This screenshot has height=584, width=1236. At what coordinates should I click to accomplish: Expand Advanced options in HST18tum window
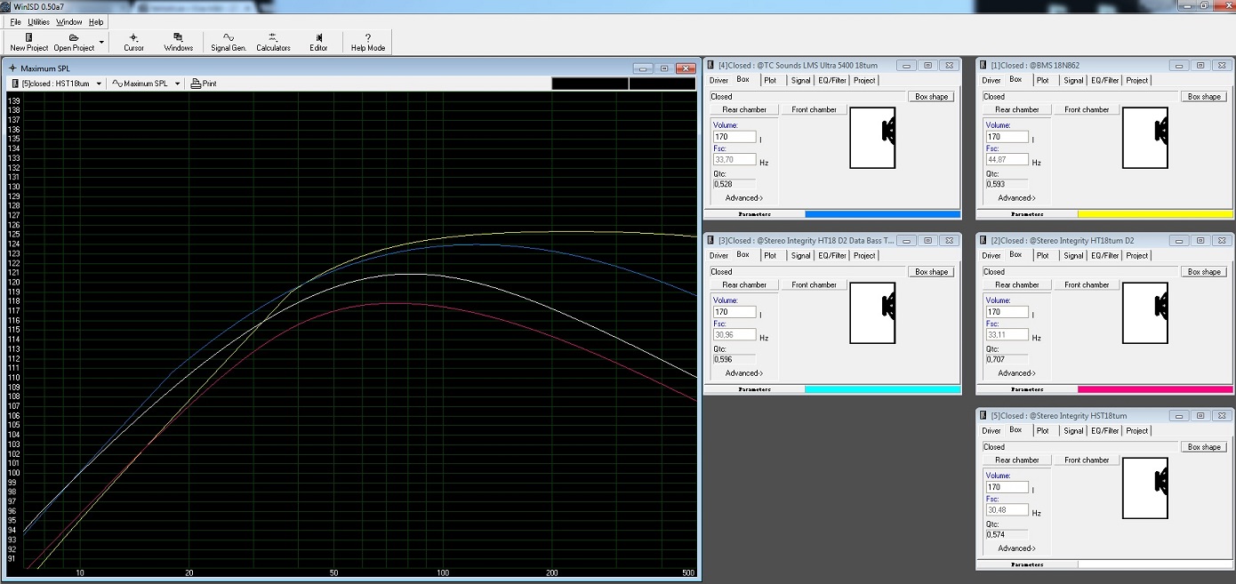pos(1017,548)
